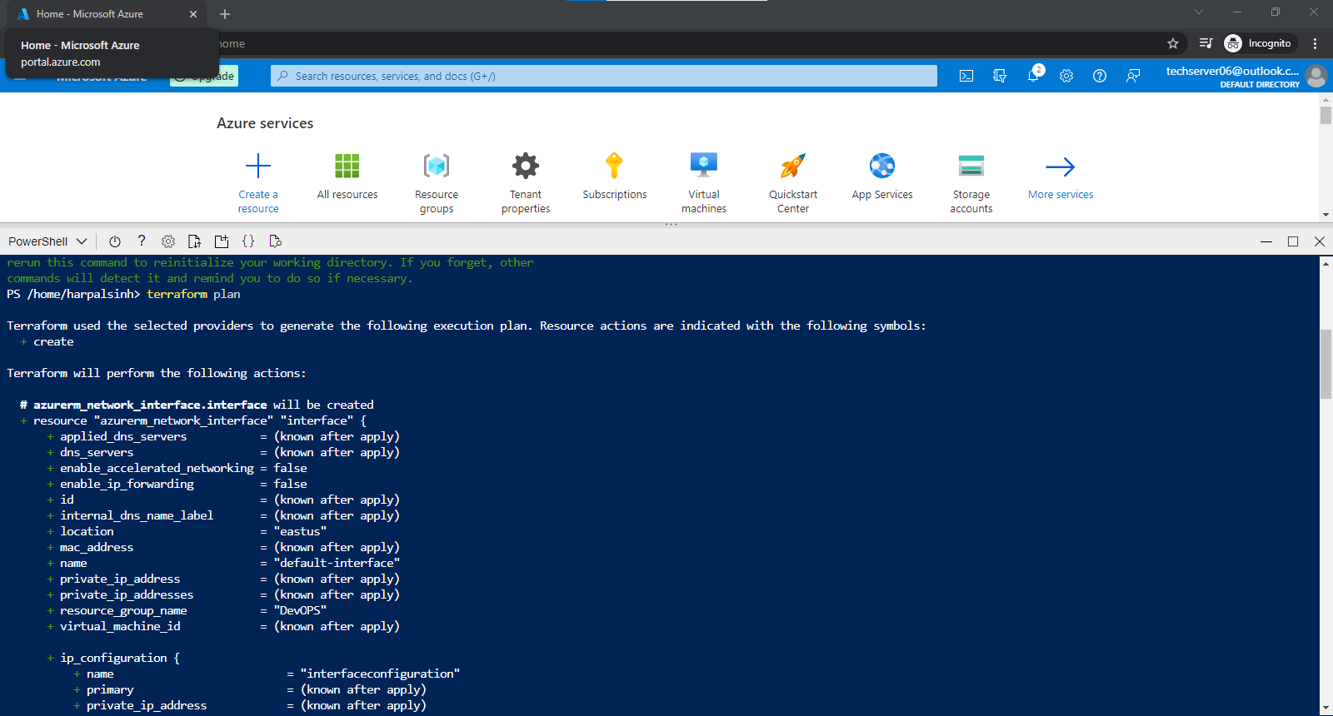The height and width of the screenshot is (716, 1333).
Task: Bookmark this page star icon
Action: point(1173,43)
